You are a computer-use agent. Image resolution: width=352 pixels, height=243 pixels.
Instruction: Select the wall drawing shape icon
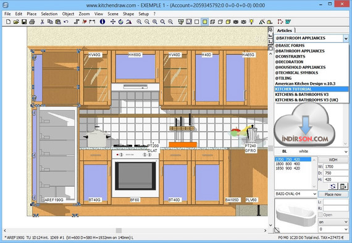point(77,22)
